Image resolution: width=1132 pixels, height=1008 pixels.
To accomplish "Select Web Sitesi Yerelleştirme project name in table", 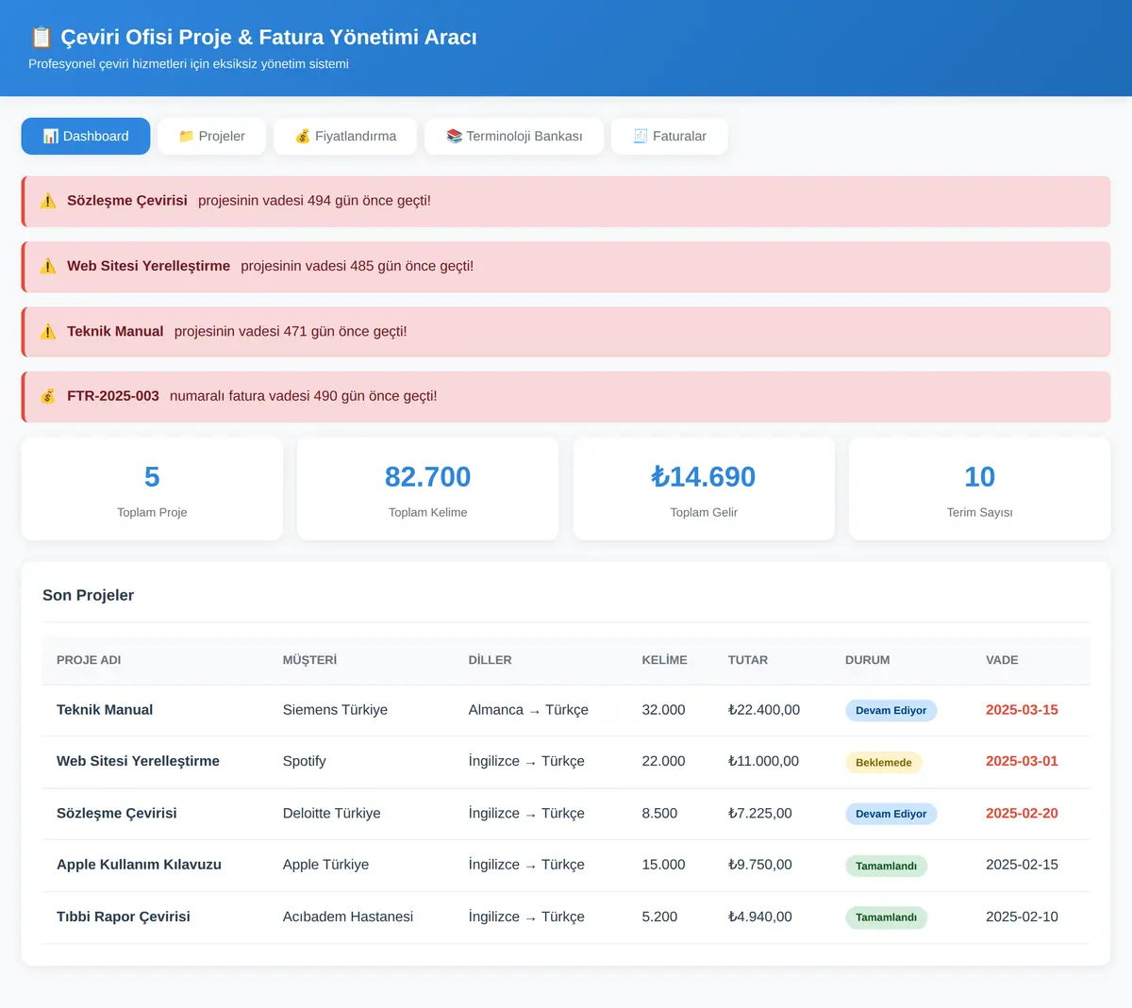I will coord(138,761).
